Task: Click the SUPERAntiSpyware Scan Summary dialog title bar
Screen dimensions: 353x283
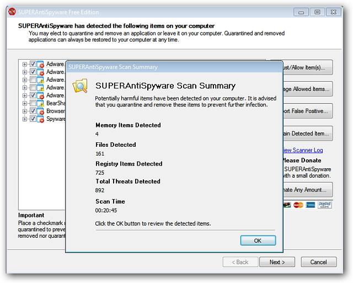Action: pos(174,67)
